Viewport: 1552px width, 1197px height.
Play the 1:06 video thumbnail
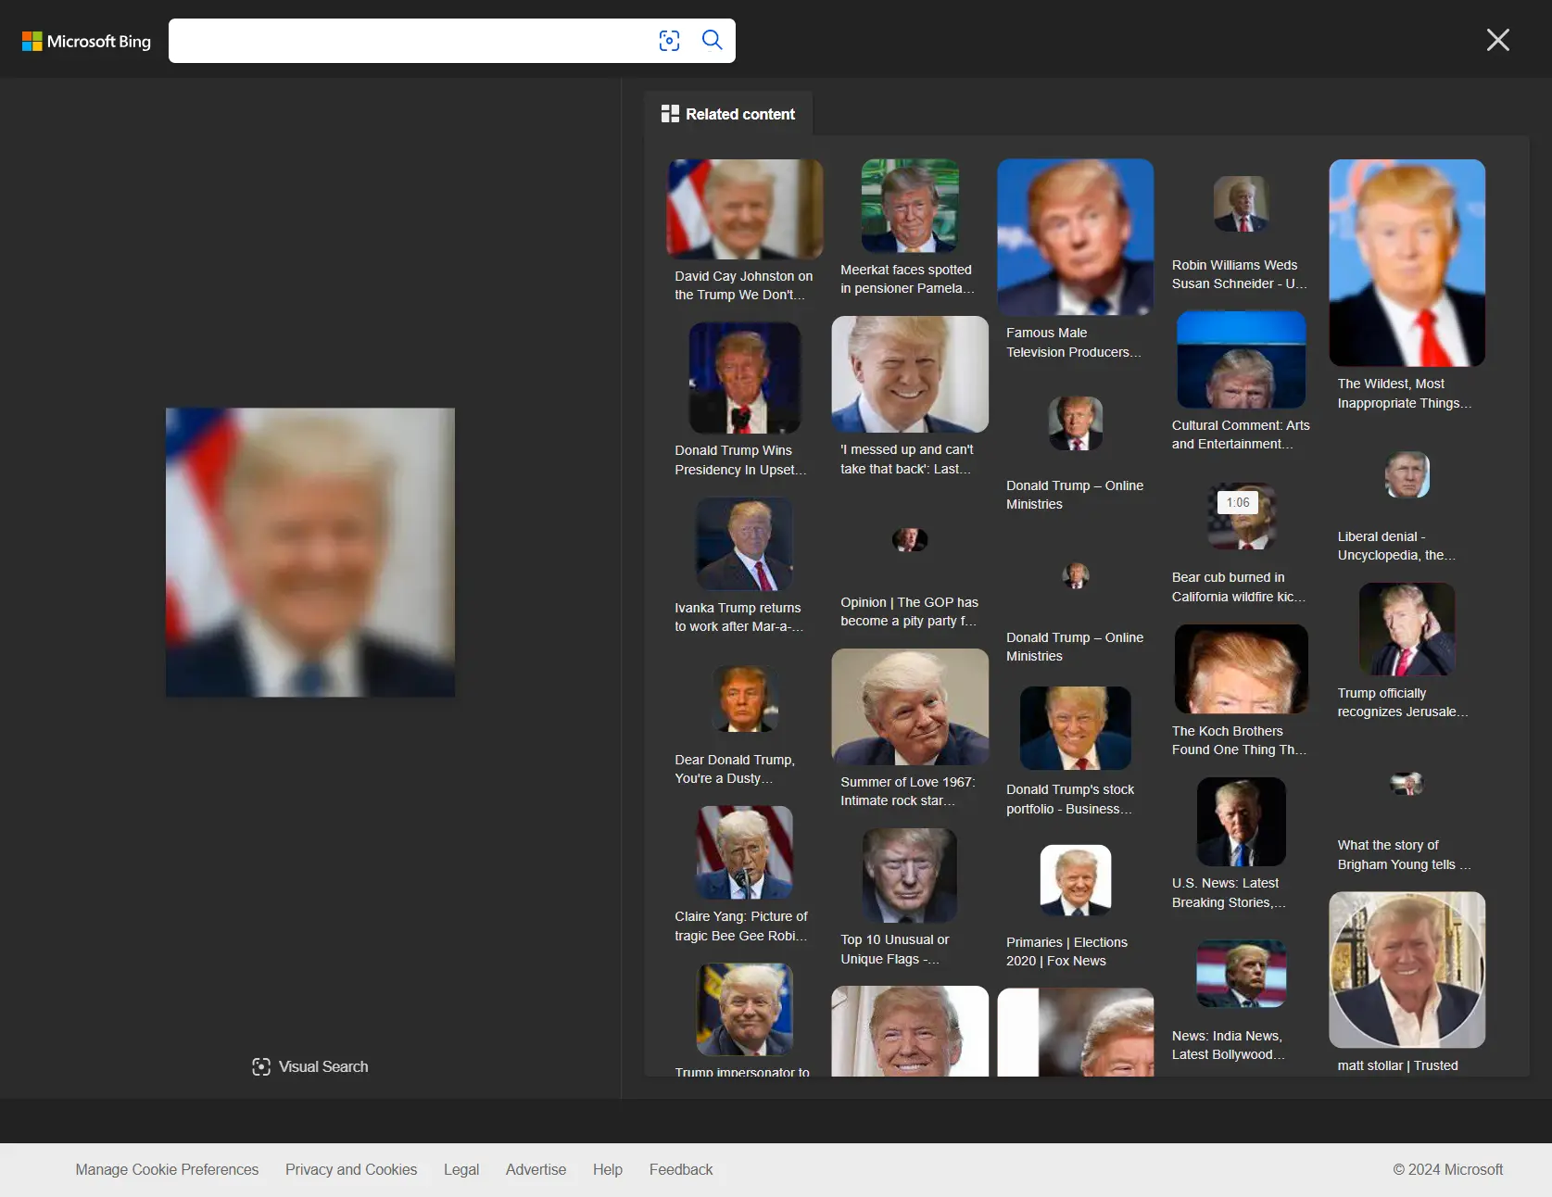(1241, 516)
